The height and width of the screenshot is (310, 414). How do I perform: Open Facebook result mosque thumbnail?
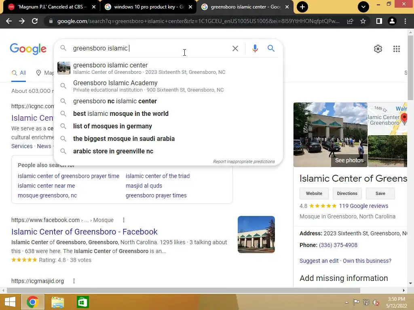(x=256, y=235)
